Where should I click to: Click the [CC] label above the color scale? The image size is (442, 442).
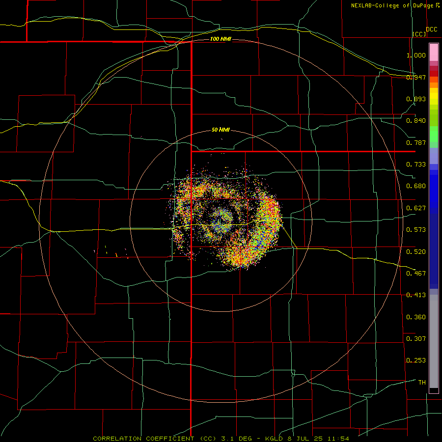pyautogui.click(x=419, y=34)
